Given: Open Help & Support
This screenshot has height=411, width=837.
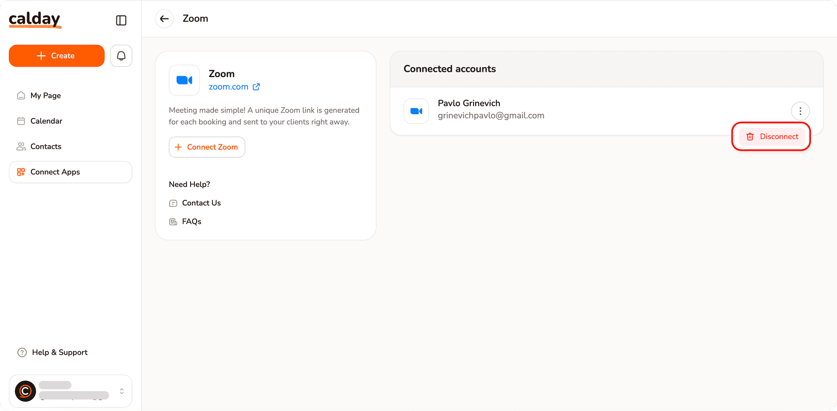Looking at the screenshot, I should (59, 353).
